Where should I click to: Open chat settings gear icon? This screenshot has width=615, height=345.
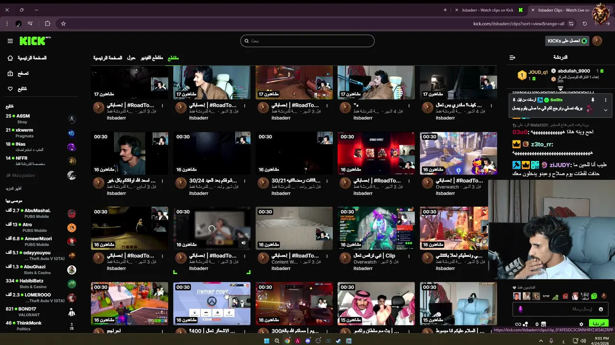pos(581,324)
